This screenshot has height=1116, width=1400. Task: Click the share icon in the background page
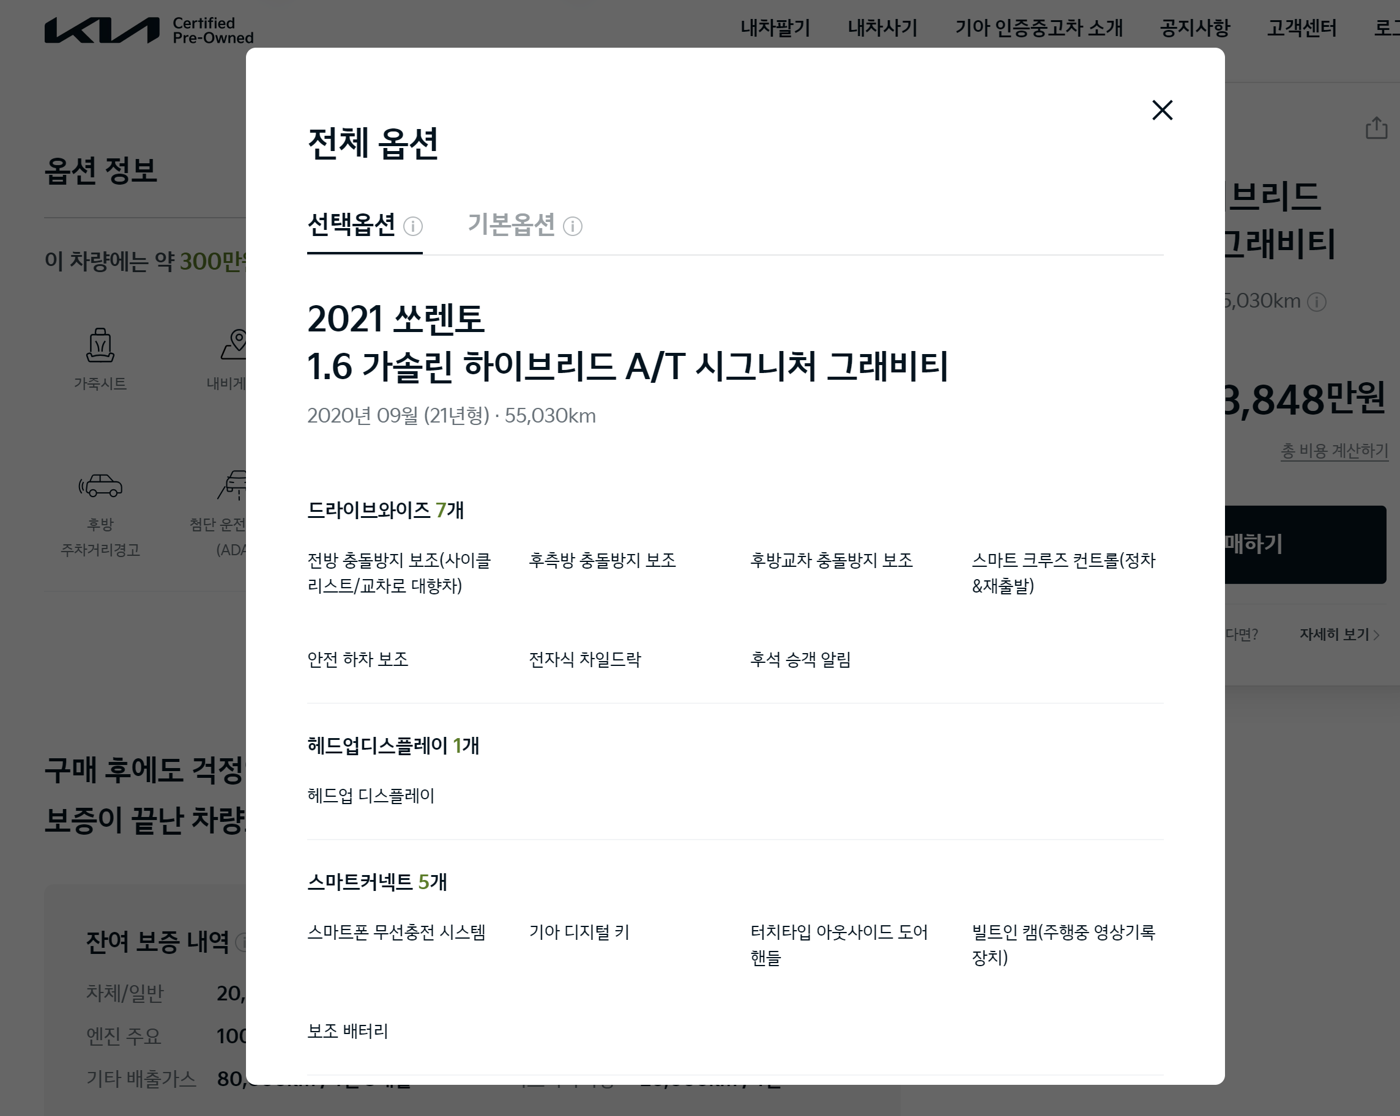tap(1376, 128)
